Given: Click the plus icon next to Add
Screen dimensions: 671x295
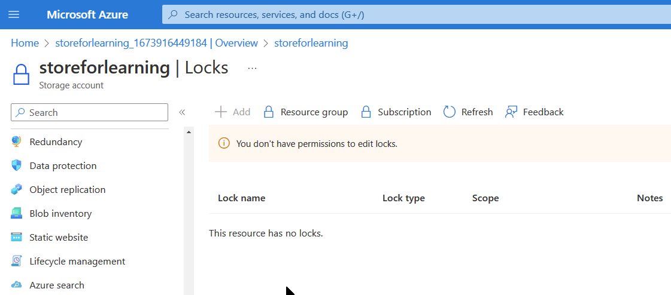Looking at the screenshot, I should click(x=220, y=112).
